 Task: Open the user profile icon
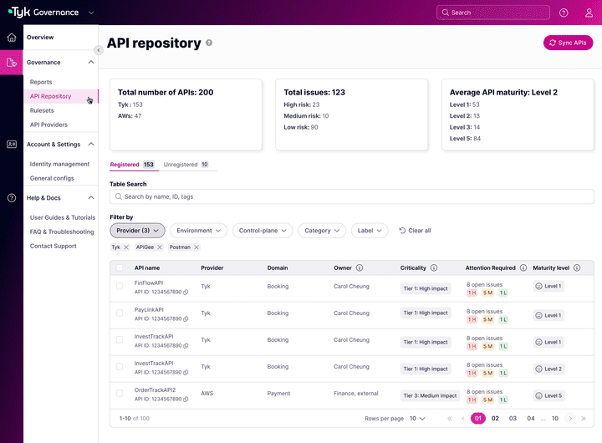tap(589, 13)
